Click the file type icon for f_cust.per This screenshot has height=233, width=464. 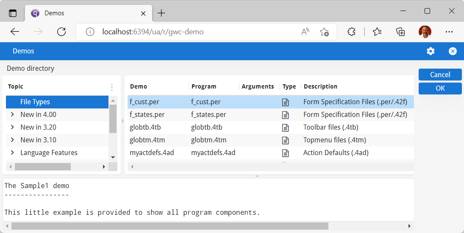point(286,102)
